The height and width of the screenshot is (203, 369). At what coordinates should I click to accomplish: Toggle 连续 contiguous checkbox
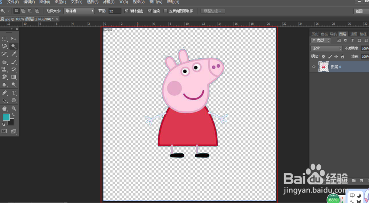[x=150, y=11]
